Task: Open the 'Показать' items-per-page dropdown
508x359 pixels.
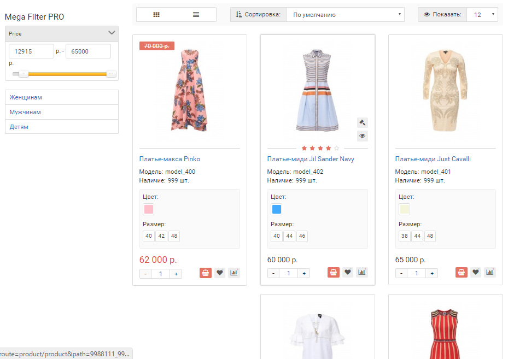Action: (482, 15)
